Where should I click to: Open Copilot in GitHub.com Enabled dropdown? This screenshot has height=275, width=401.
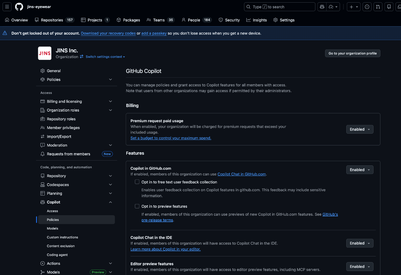[x=360, y=170]
